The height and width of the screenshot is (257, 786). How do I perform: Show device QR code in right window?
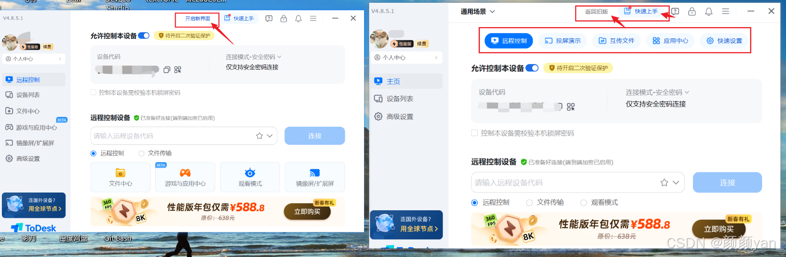571,107
